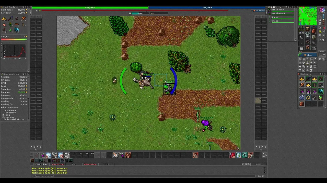The image size is (327, 183).
Task: Toggle balanced fight mode icon
Action: [x=320, y=32]
